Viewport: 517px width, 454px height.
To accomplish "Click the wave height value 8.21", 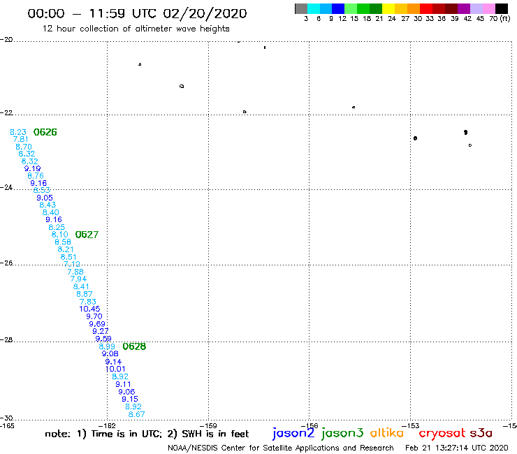I will click(x=65, y=249).
